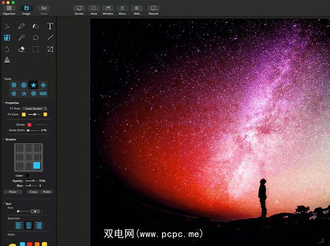Viewport: 330px width, 246px height.
Task: Set shadow direction to top-center cell
Action: tap(29, 149)
